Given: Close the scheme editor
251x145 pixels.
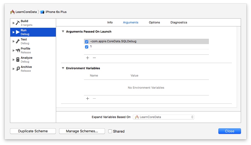Looking at the screenshot, I should (x=230, y=131).
